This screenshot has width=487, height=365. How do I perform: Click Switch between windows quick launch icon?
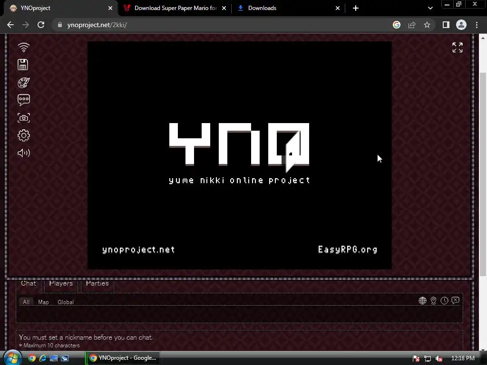[65, 358]
